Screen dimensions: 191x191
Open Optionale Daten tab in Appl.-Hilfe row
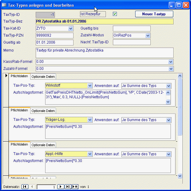tap(43, 145)
